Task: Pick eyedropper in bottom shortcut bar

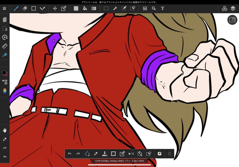Action: 96,154
